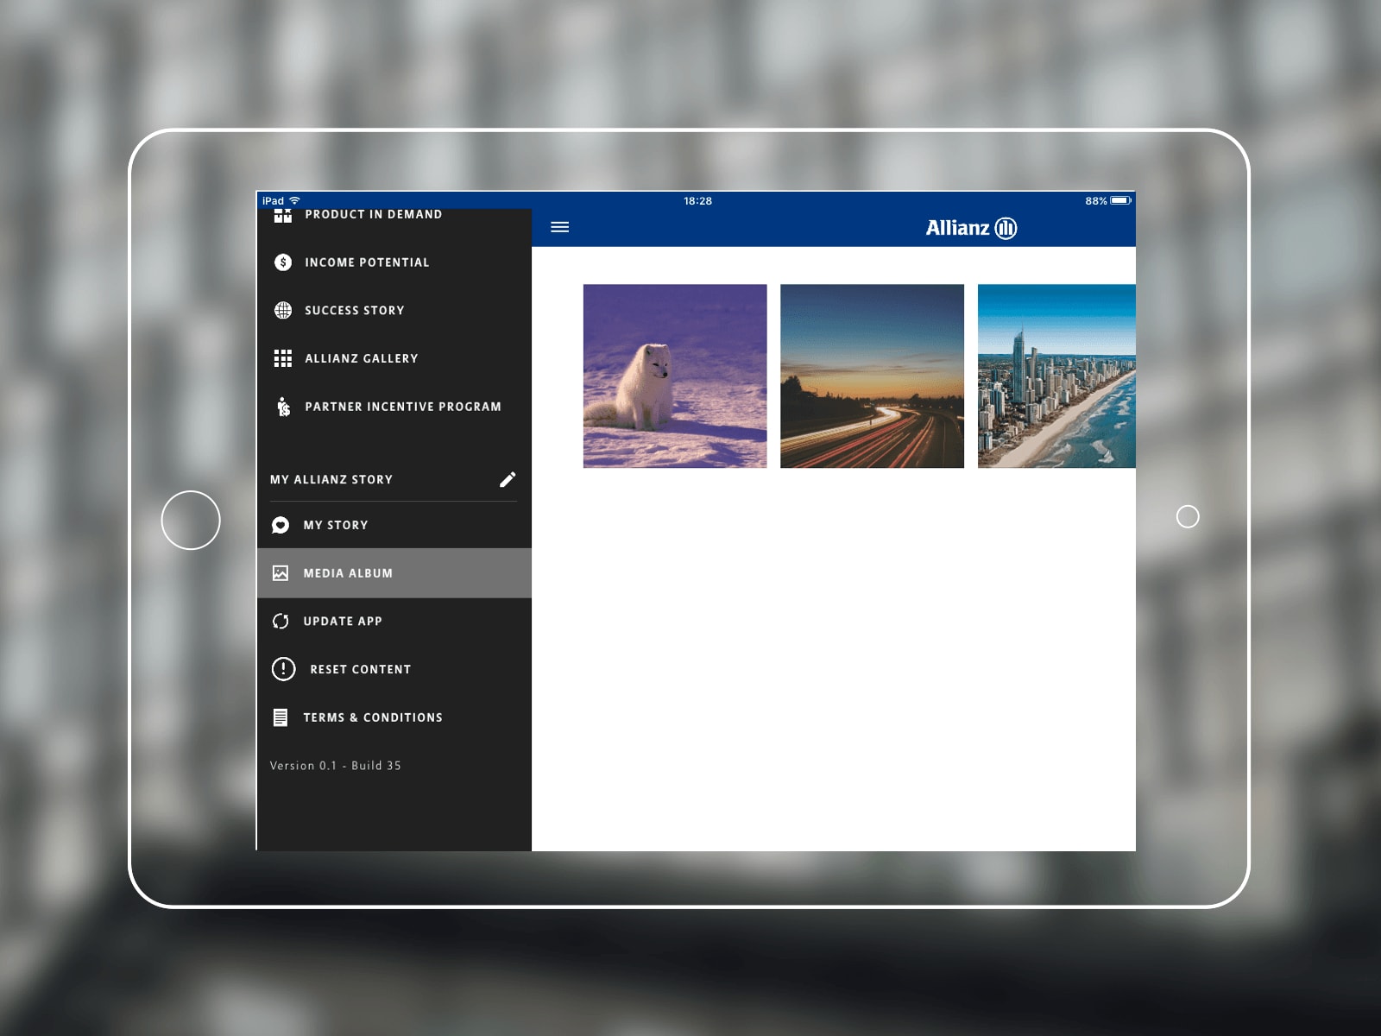Open My Story entry
Screen dimensions: 1381x1036
point(394,525)
